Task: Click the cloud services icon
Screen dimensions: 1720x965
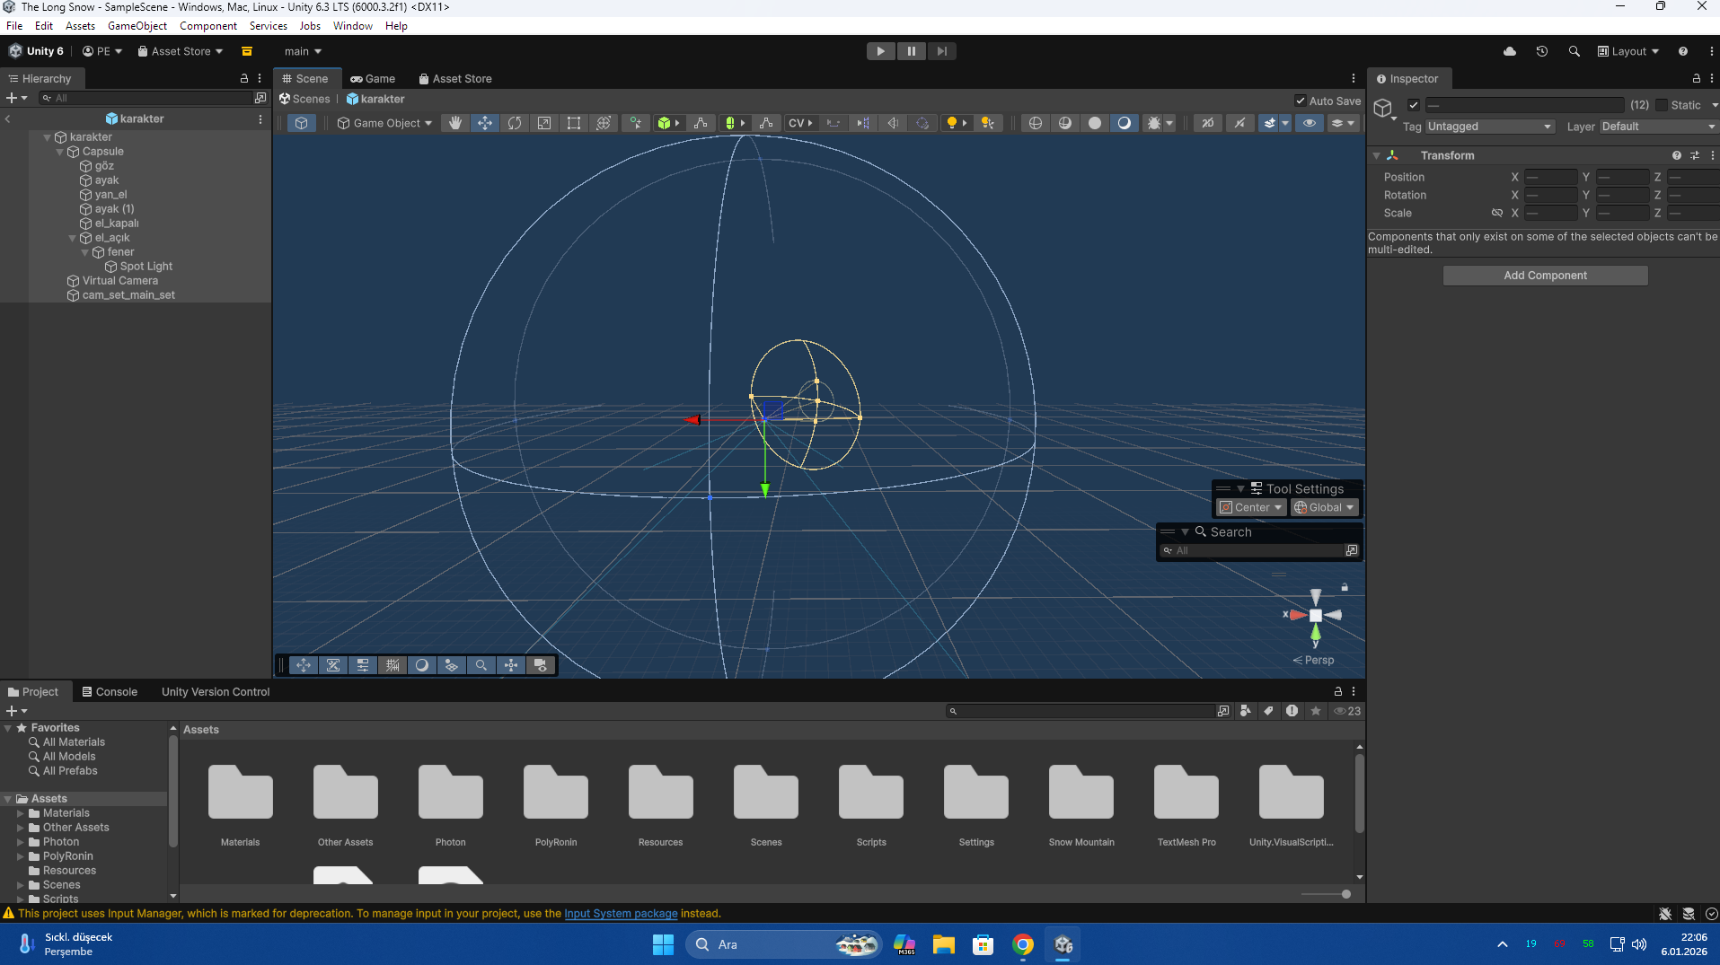Action: [1510, 51]
